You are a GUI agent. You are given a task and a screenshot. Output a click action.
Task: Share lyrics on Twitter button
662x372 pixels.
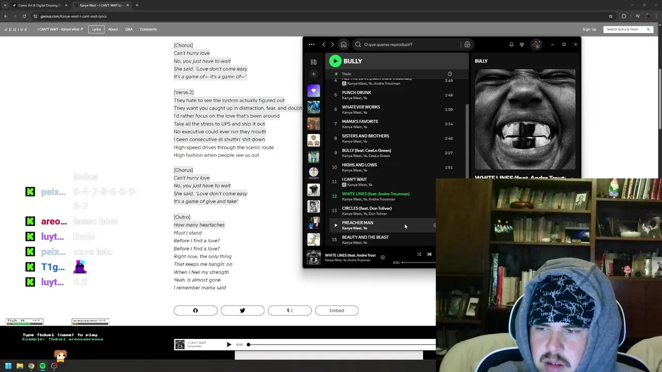click(x=243, y=311)
